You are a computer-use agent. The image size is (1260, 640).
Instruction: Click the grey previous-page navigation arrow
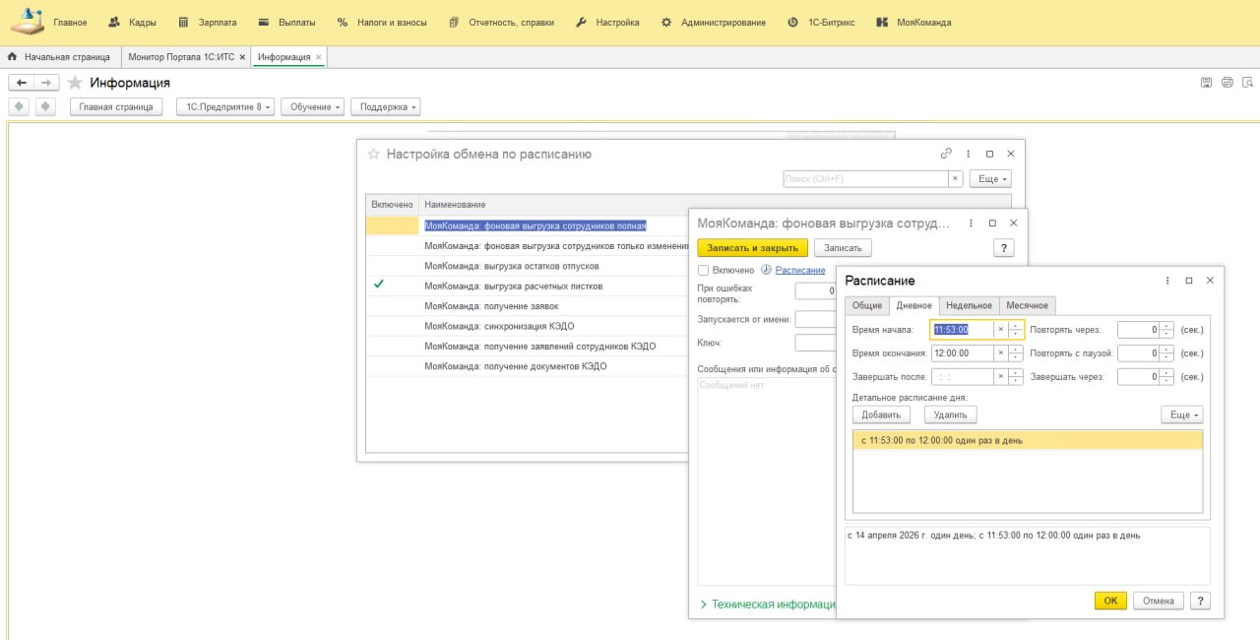[19, 106]
